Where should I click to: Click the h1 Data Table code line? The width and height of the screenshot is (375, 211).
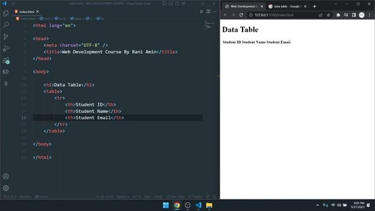pos(69,85)
